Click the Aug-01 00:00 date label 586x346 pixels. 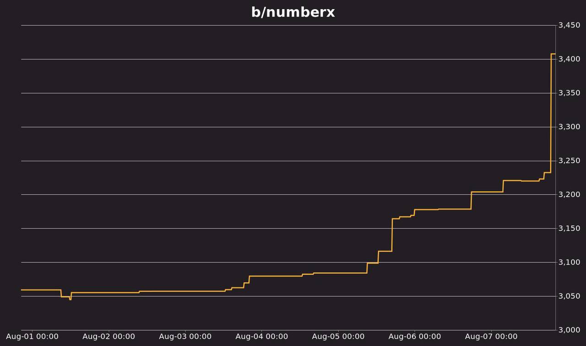pyautogui.click(x=32, y=337)
